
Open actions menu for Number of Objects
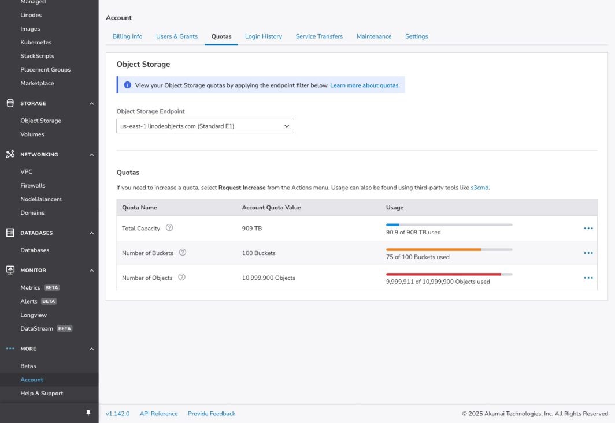tap(588, 278)
